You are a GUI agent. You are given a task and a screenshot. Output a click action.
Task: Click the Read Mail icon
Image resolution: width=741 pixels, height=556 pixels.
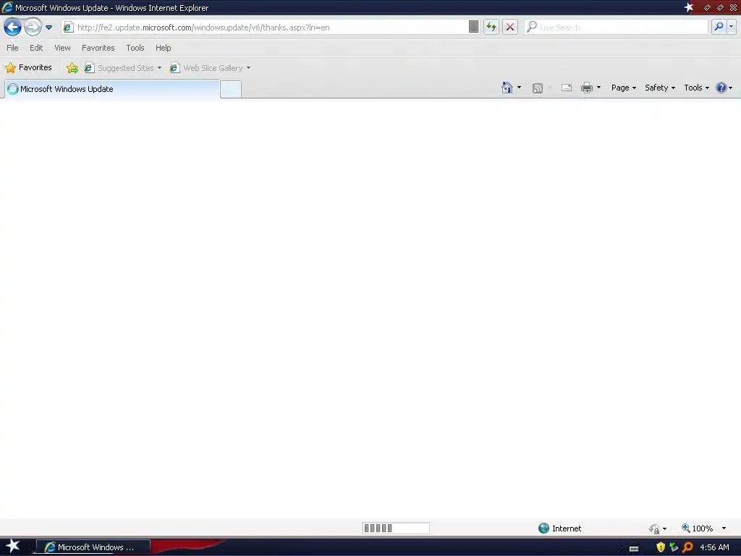567,88
